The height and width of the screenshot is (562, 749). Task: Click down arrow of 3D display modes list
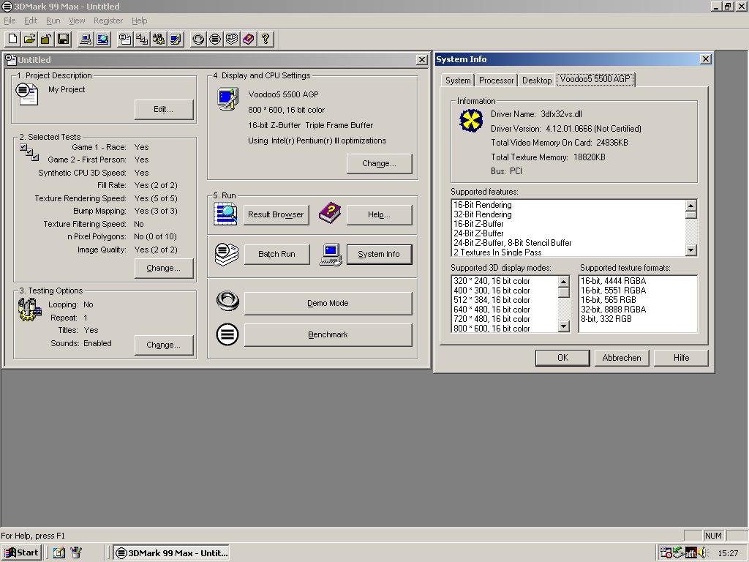(564, 327)
